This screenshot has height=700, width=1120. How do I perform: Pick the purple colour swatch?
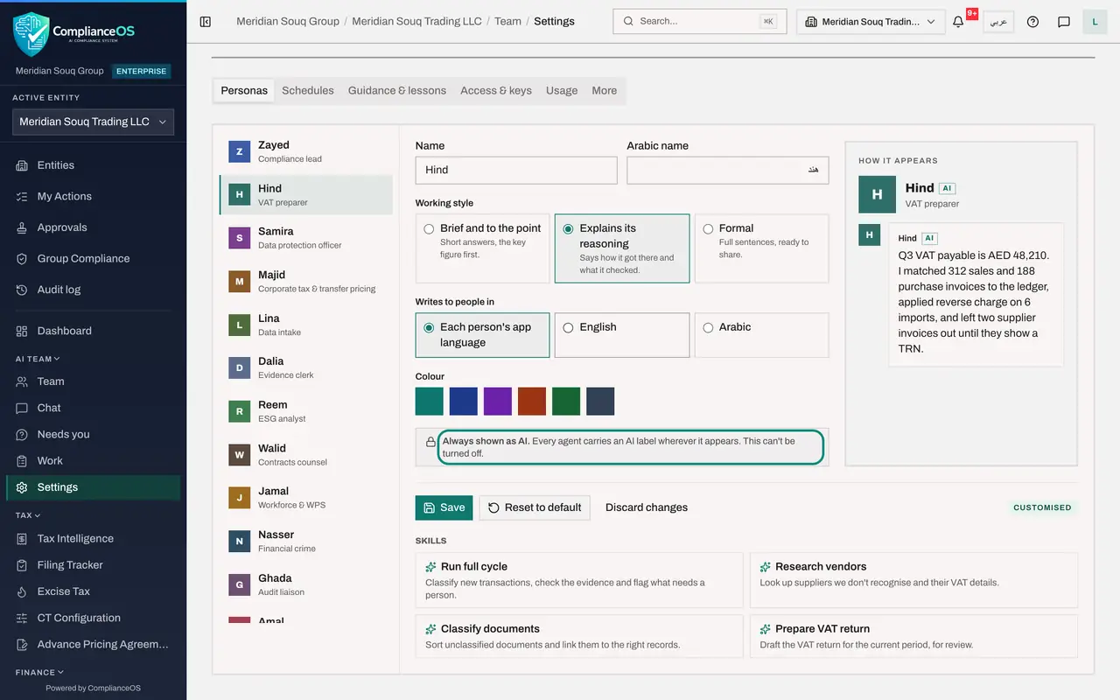point(498,402)
